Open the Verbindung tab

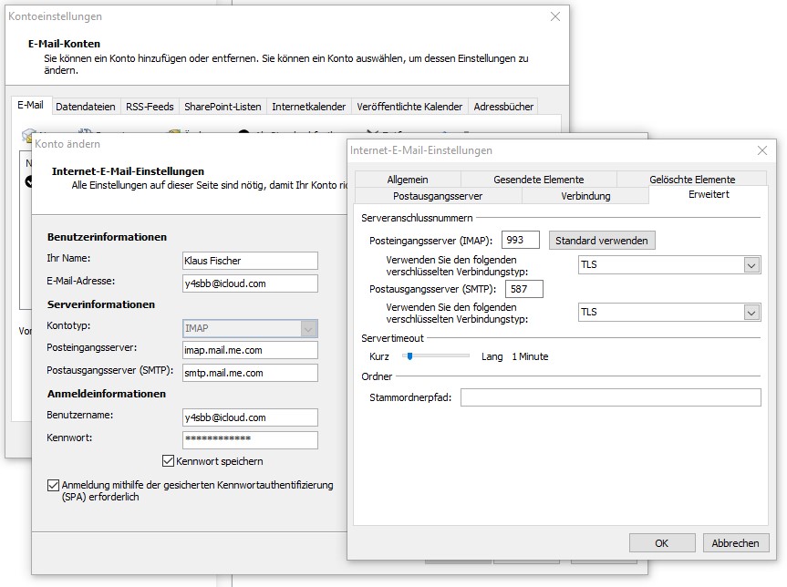tap(585, 196)
